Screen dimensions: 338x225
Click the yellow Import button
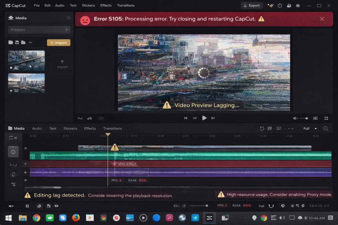(x=59, y=42)
